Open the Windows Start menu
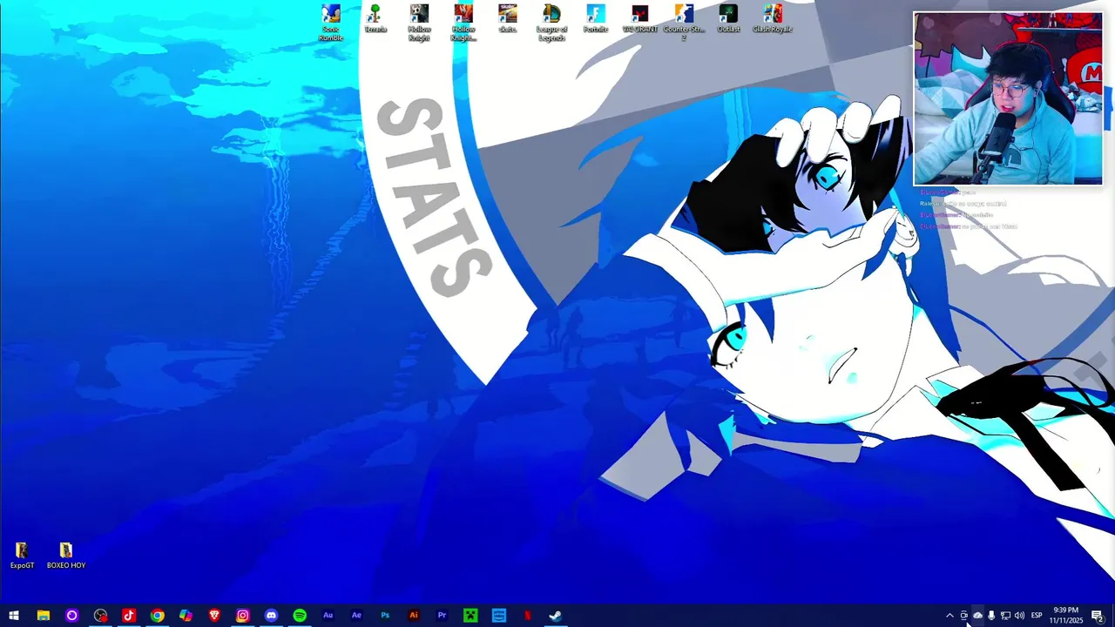Image resolution: width=1115 pixels, height=627 pixels. coord(14,616)
